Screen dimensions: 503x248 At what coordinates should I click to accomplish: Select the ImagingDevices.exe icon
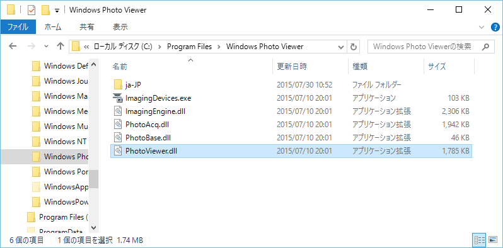[118, 98]
